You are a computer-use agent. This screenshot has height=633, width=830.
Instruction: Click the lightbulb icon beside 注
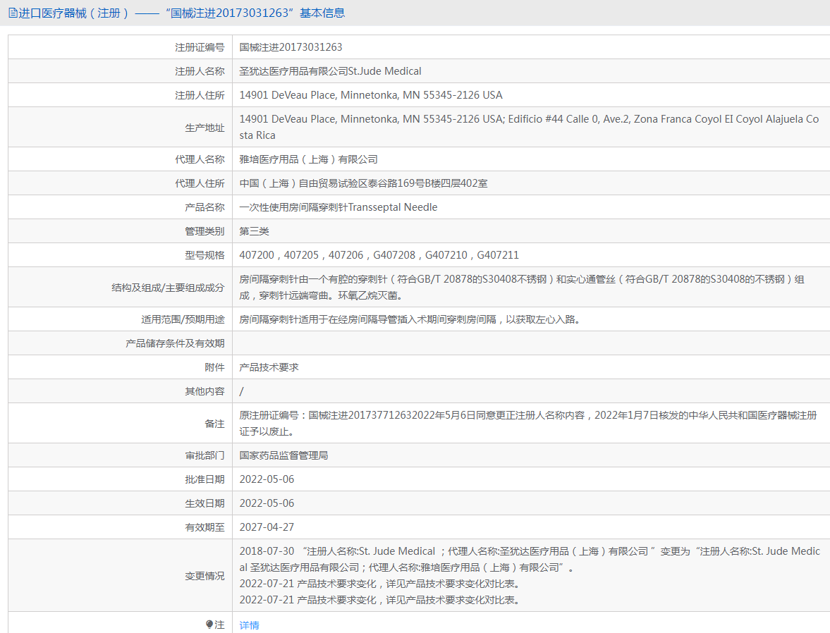pos(209,625)
